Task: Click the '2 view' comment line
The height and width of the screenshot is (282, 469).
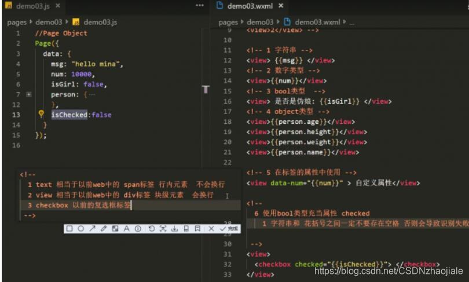Action: coord(121,195)
